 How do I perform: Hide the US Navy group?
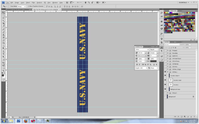pos(165,72)
